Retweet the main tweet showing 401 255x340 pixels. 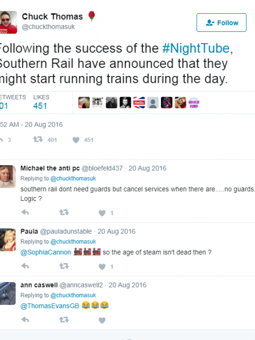click(38, 139)
